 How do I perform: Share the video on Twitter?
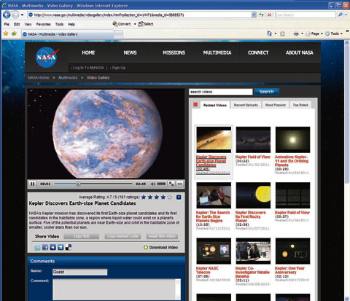click(x=37, y=247)
